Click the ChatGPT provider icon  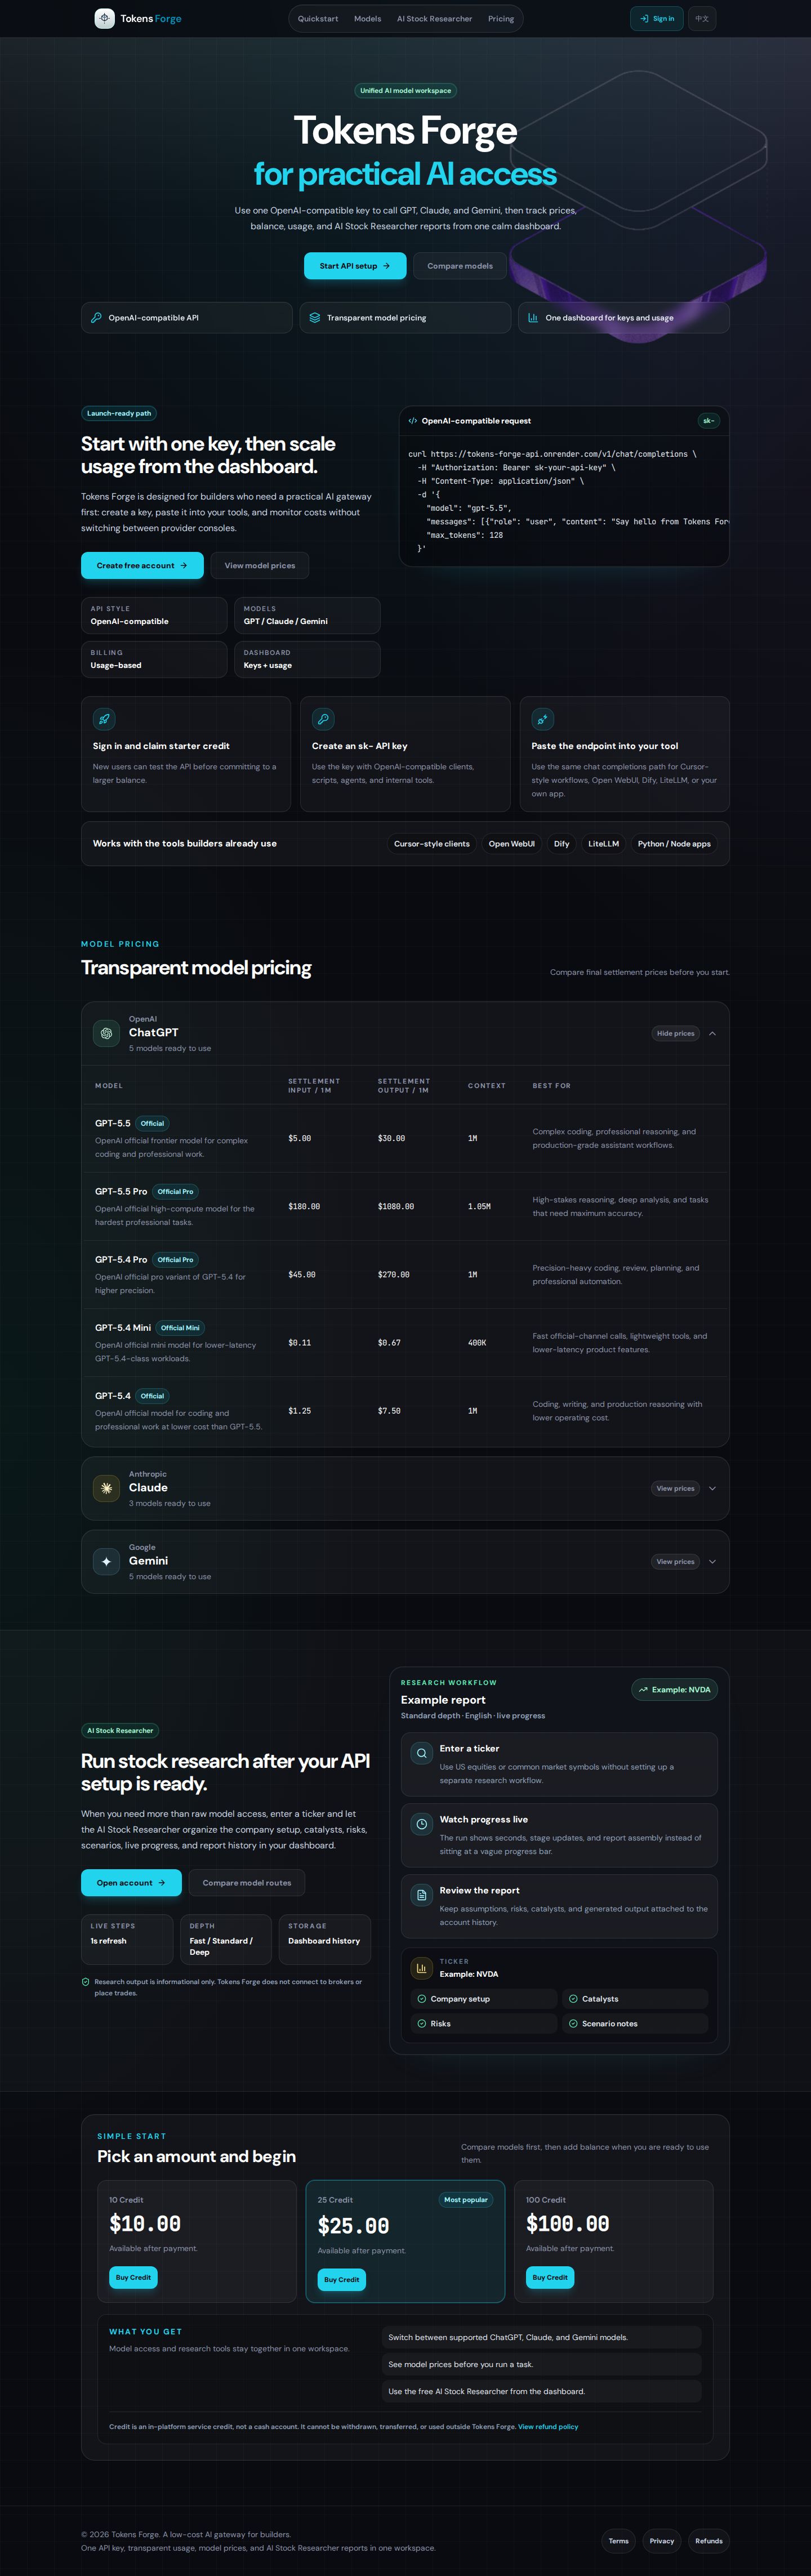106,1033
